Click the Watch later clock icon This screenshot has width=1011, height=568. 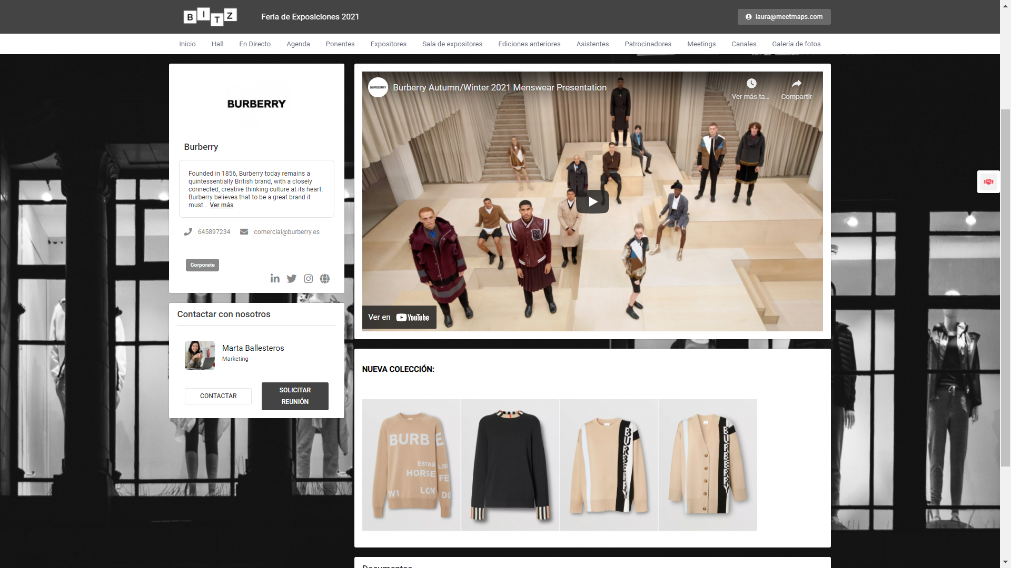click(x=751, y=84)
